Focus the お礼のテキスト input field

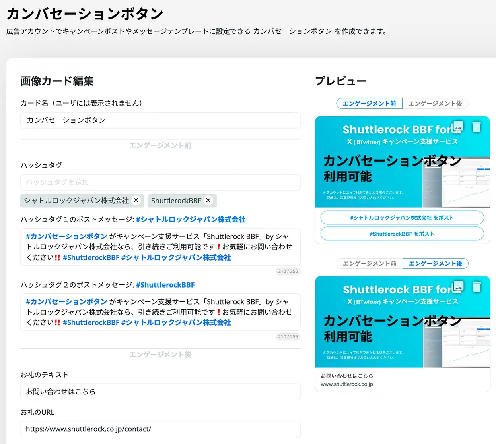pyautogui.click(x=160, y=392)
